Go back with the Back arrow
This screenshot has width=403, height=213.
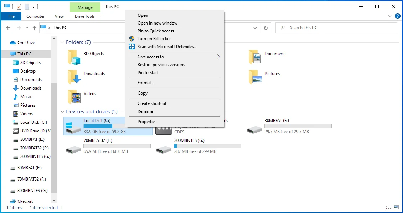coord(8,28)
